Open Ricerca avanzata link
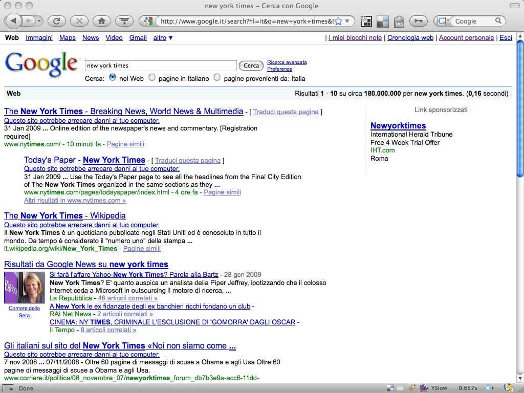 click(287, 62)
